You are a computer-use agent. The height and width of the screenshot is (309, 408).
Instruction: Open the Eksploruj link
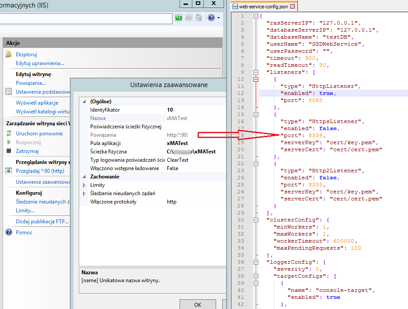(x=26, y=55)
